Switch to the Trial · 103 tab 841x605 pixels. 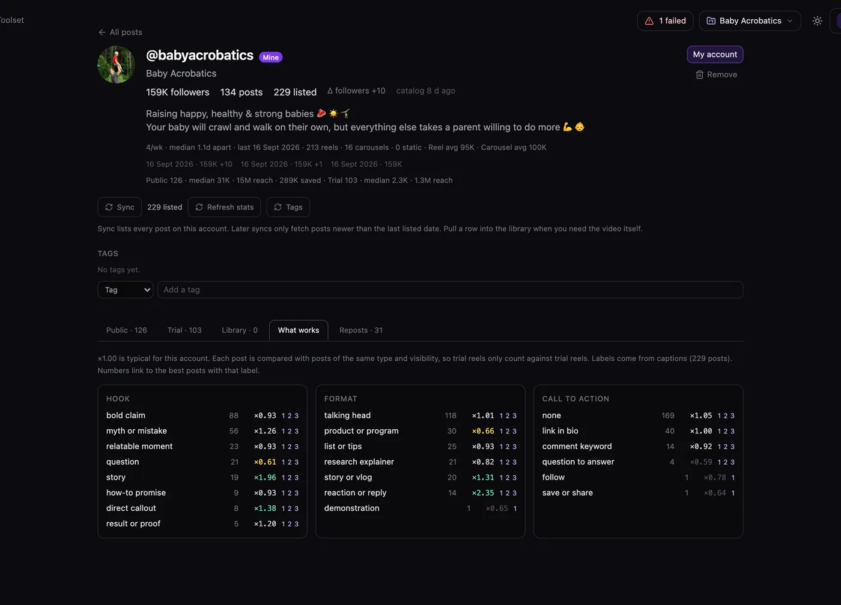click(x=184, y=331)
